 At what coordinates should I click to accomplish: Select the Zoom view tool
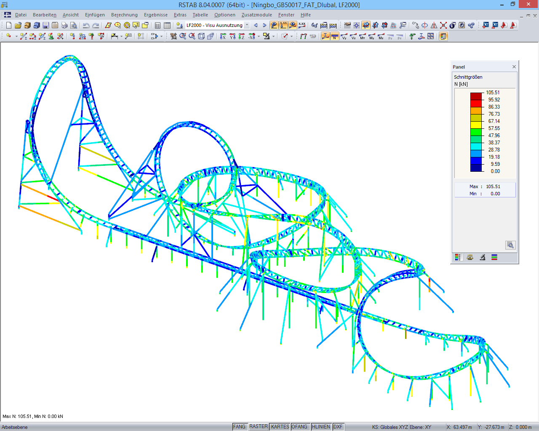[x=183, y=36]
